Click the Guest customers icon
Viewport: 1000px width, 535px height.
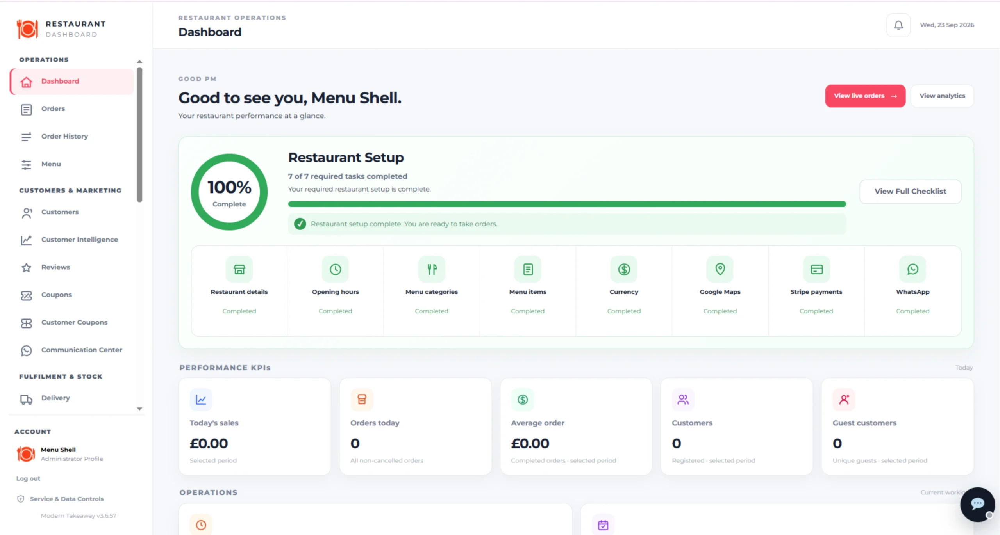point(844,399)
